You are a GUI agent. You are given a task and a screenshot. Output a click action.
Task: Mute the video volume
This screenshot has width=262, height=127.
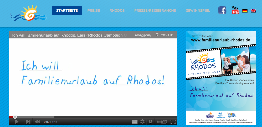pyautogui.click(x=37, y=122)
